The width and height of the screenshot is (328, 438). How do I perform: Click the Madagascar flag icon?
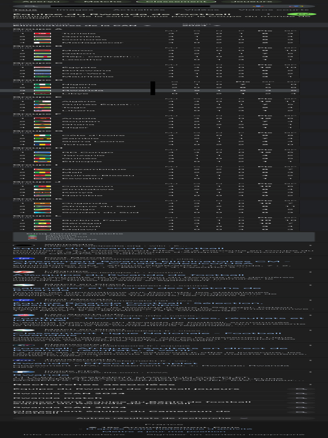point(42,43)
